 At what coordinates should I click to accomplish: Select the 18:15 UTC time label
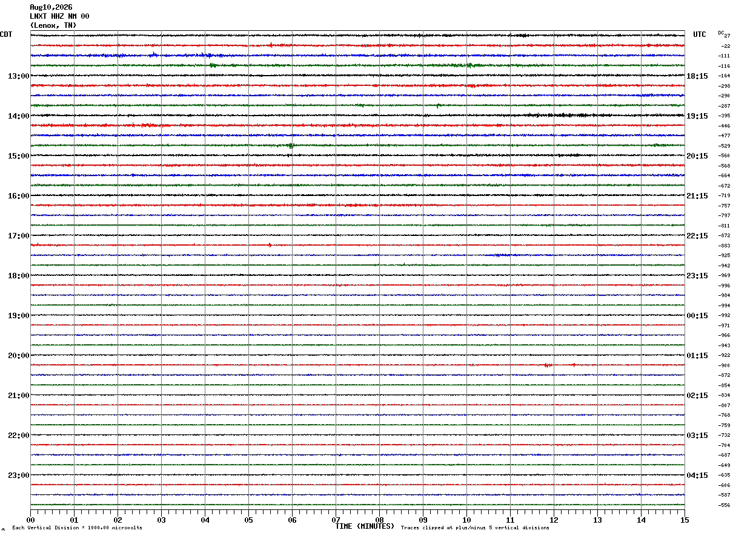click(697, 76)
